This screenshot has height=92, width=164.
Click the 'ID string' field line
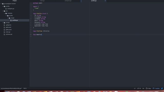tap(38, 15)
